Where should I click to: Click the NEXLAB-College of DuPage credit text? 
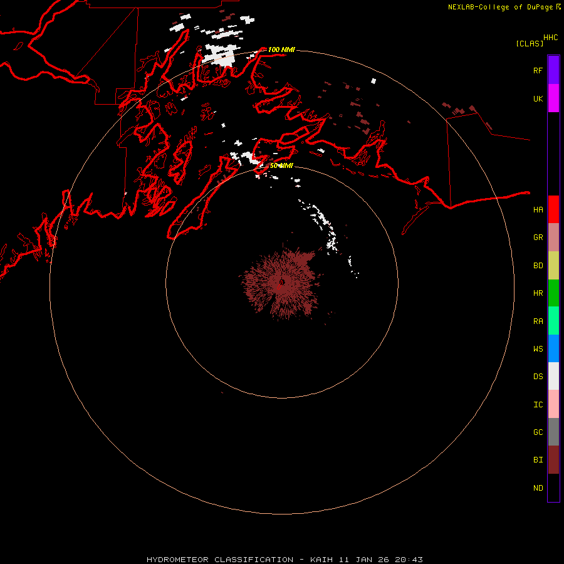500,7
